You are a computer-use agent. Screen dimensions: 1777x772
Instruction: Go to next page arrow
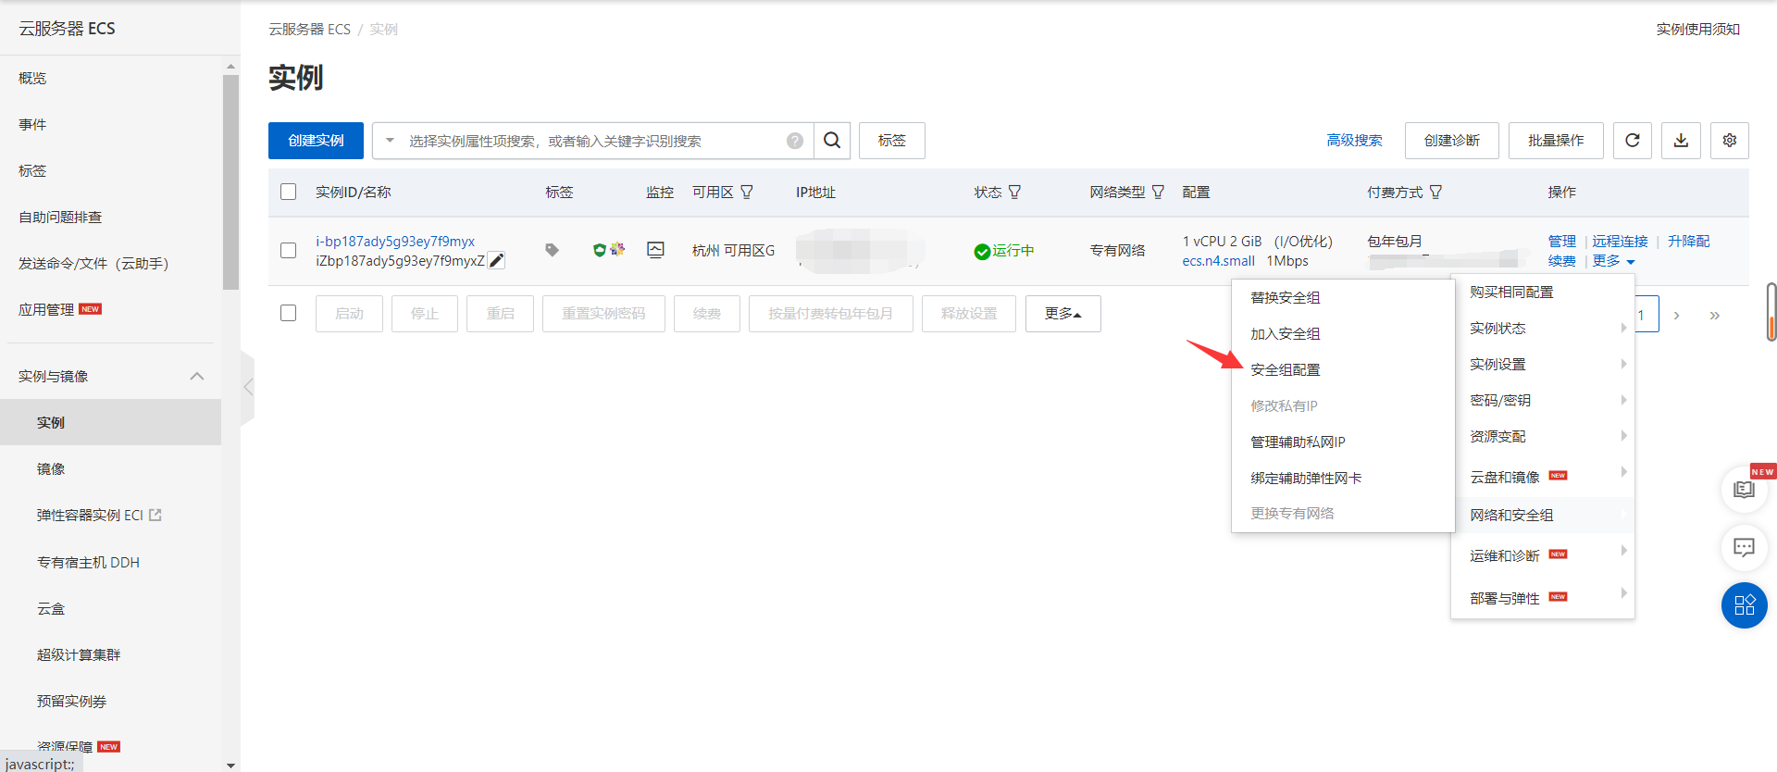[x=1676, y=315]
